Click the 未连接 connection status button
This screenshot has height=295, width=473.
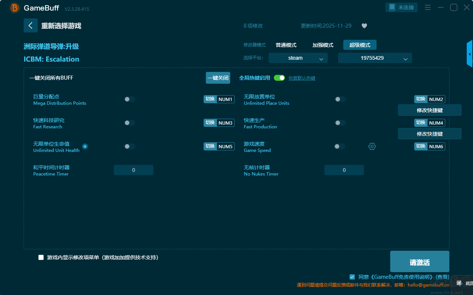pos(402,7)
